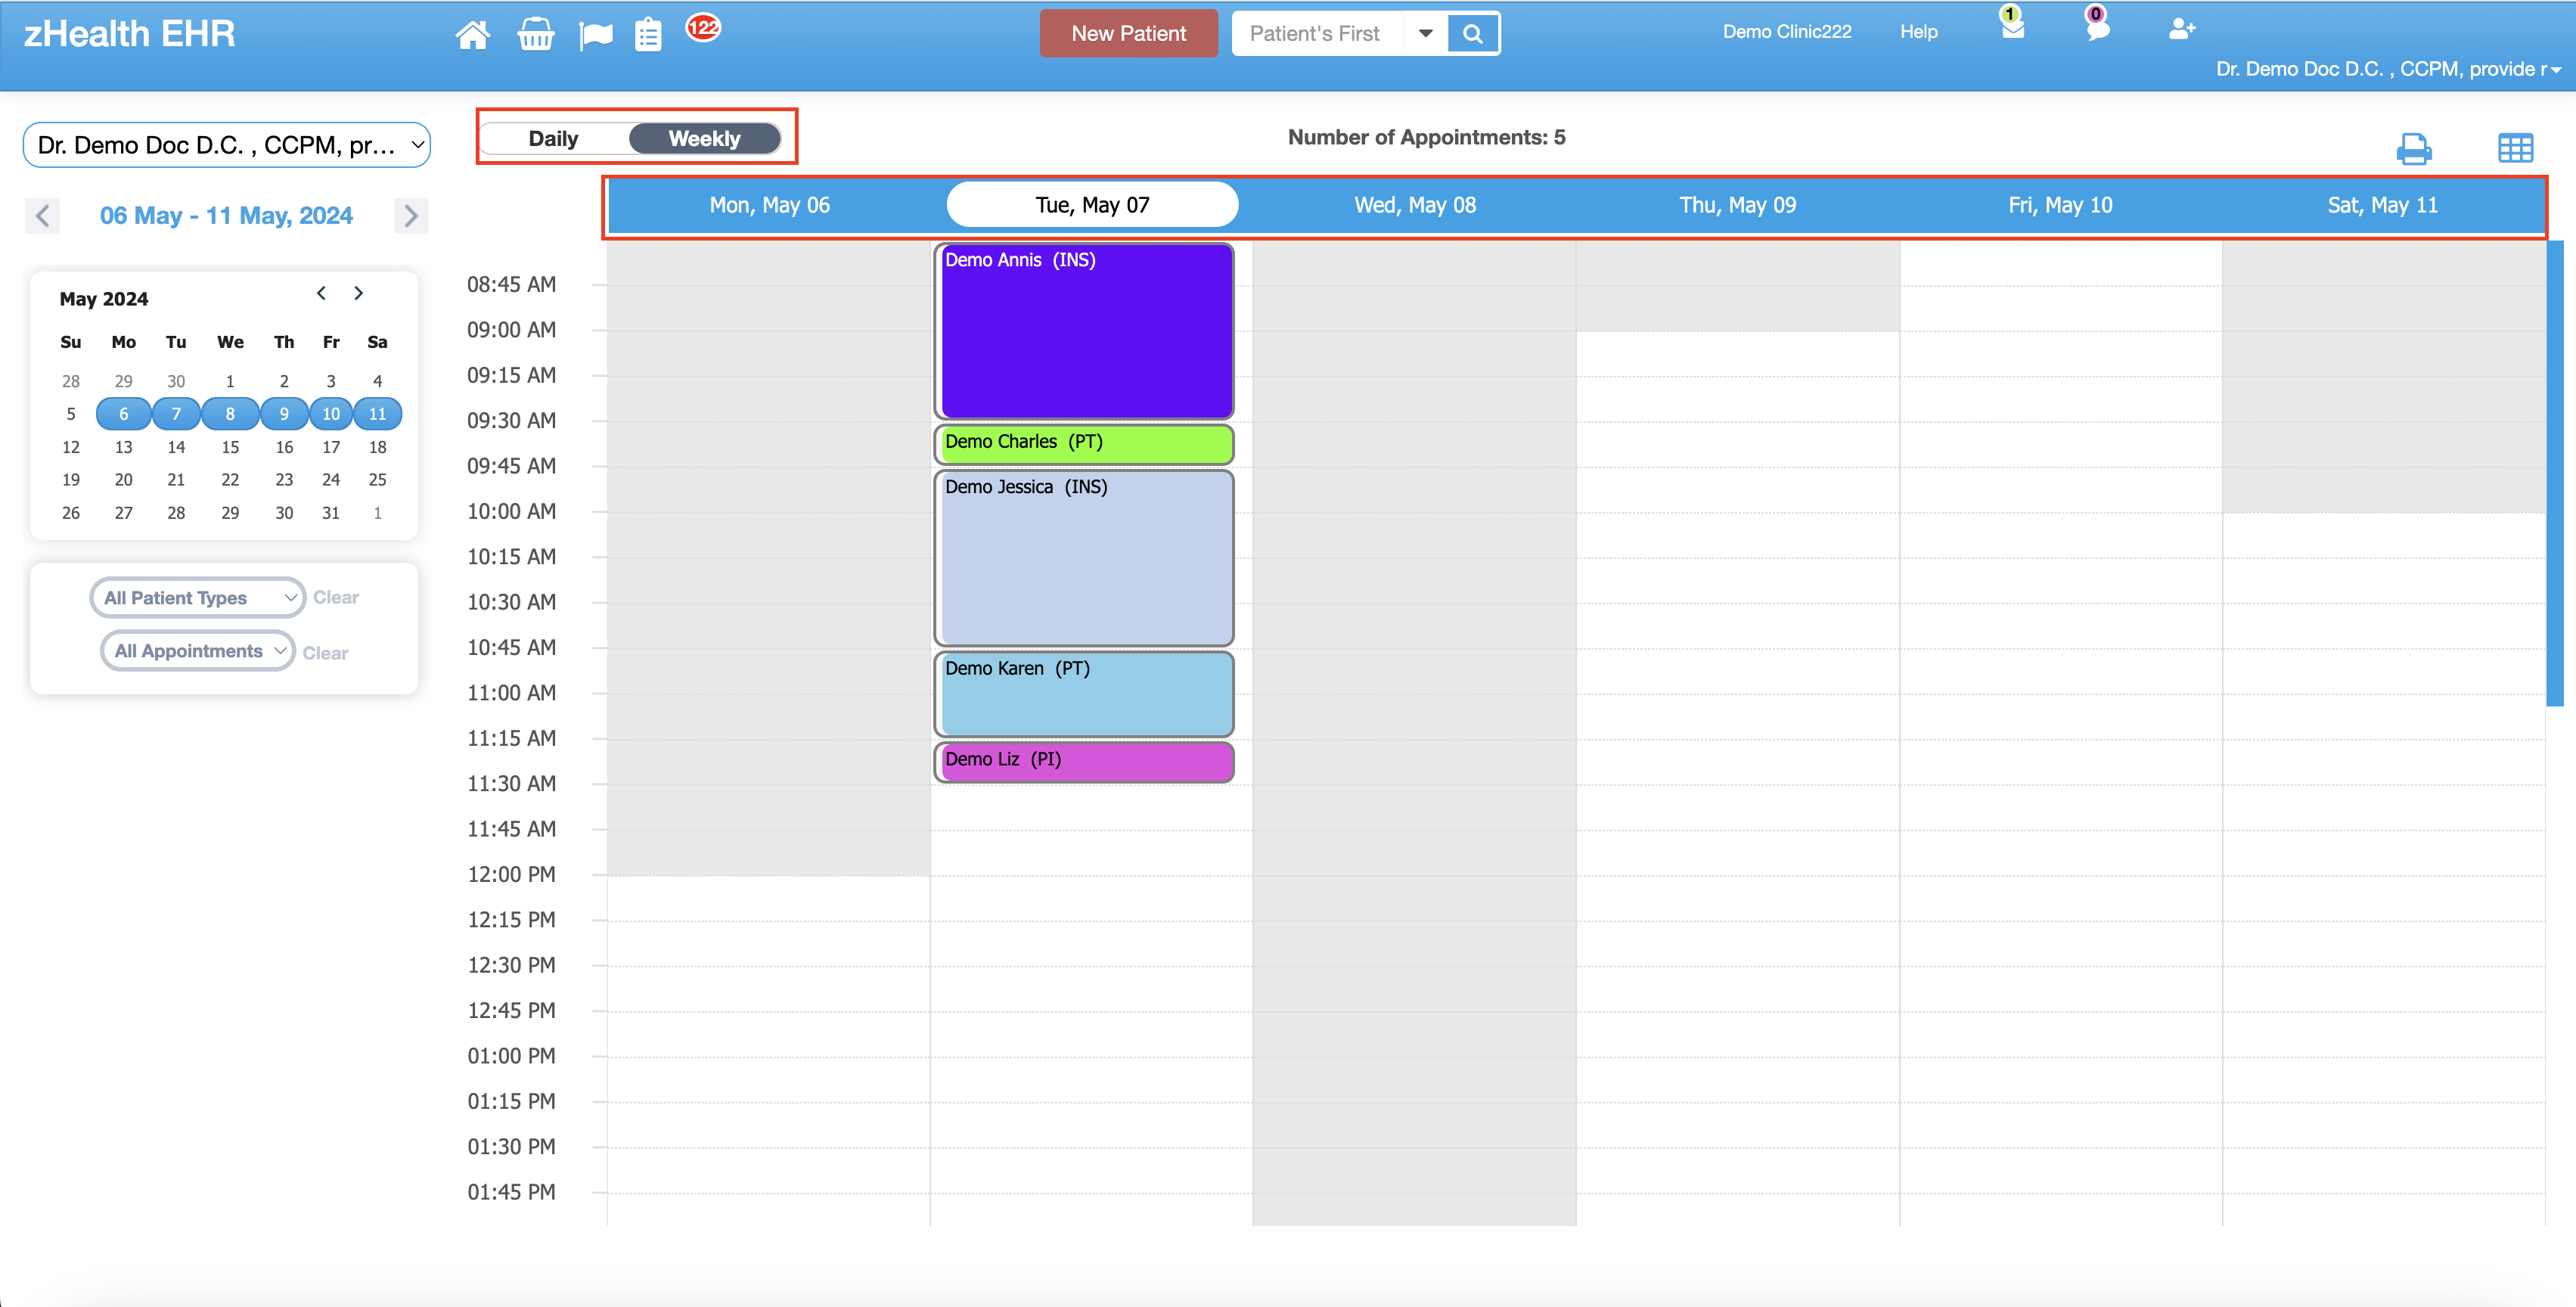The image size is (2576, 1307).
Task: Switch the schedule to Daily view
Action: (554, 138)
